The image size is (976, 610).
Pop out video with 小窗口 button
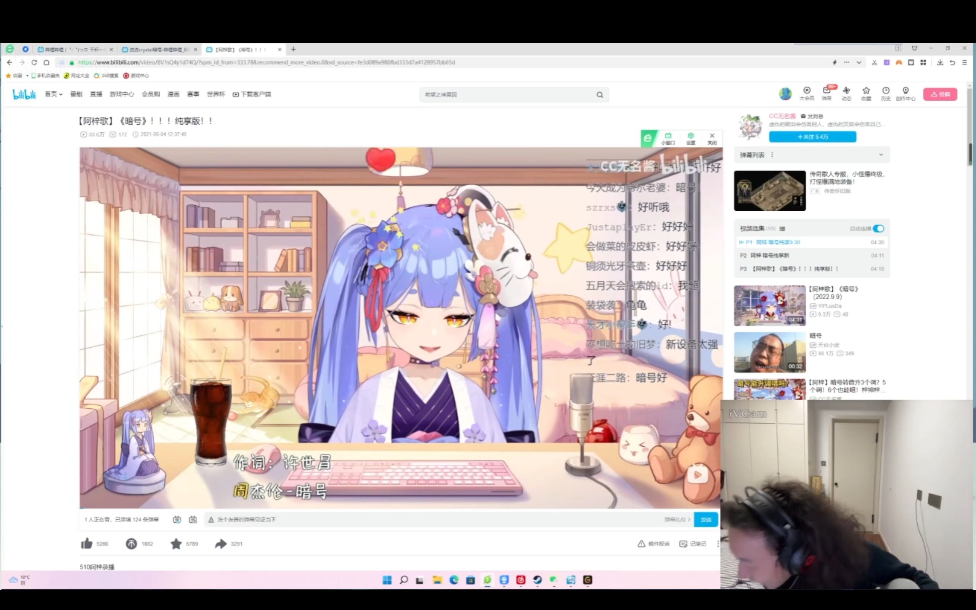[x=668, y=138]
